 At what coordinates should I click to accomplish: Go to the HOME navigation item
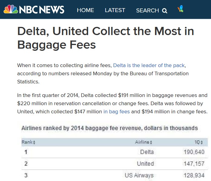coord(85,10)
